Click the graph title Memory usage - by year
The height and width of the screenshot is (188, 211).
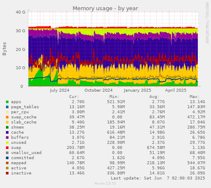pos(105,8)
